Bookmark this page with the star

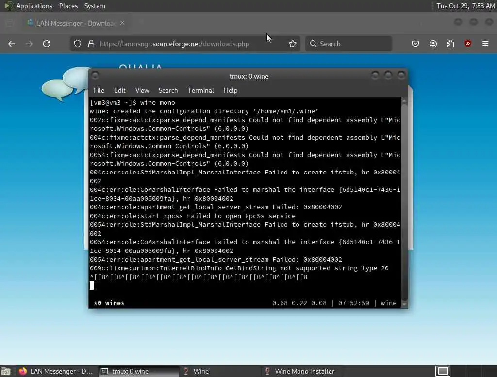pyautogui.click(x=293, y=44)
